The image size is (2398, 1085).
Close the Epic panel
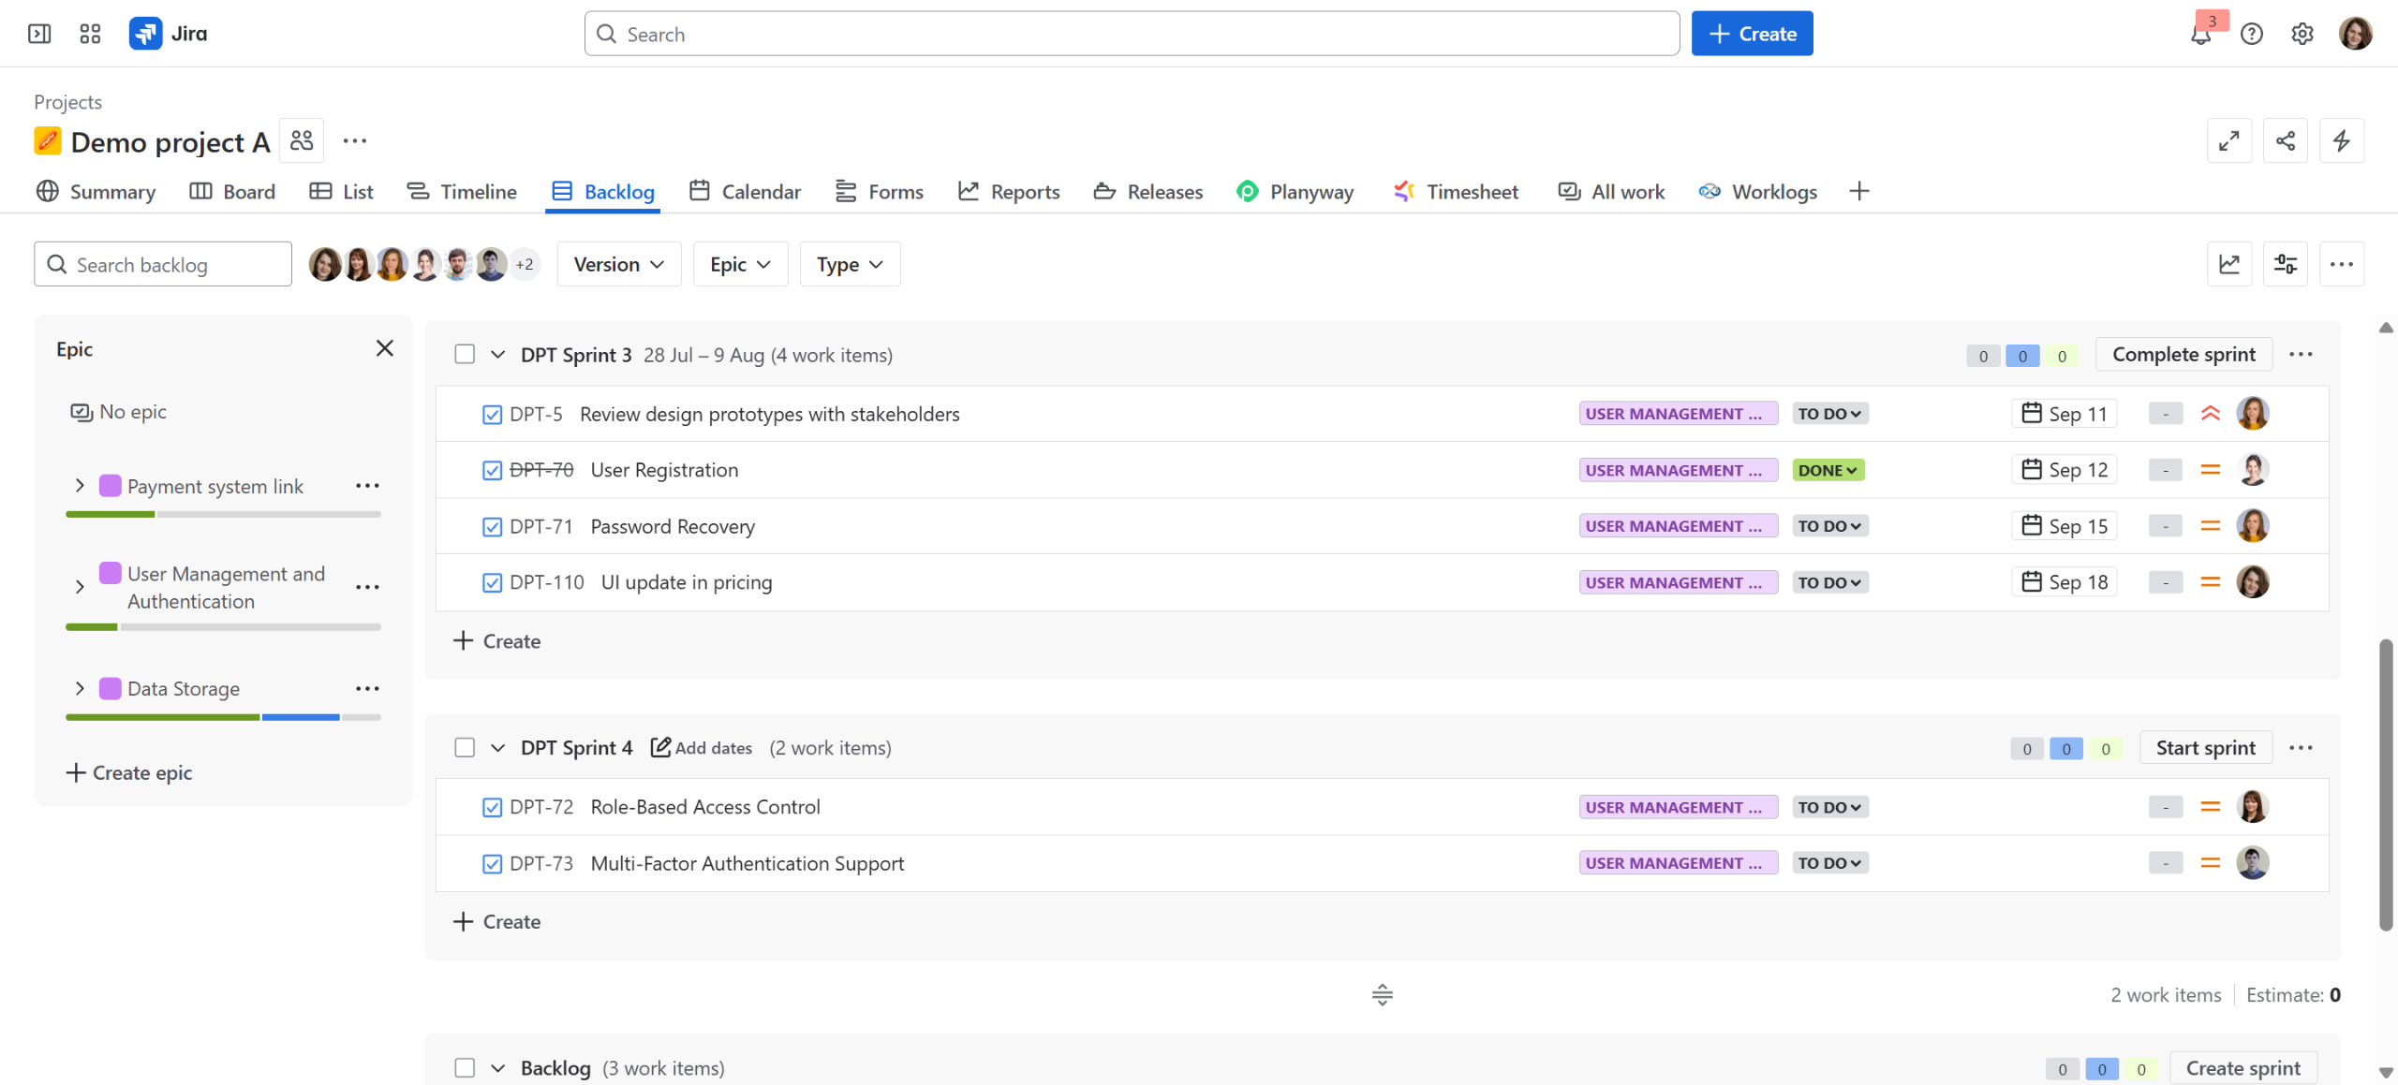tap(384, 348)
